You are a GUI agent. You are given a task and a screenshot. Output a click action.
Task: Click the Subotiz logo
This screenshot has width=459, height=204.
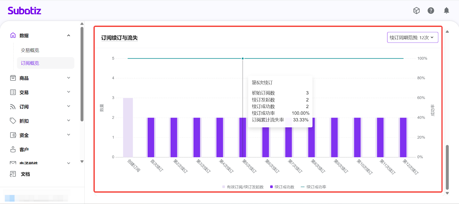click(x=24, y=11)
